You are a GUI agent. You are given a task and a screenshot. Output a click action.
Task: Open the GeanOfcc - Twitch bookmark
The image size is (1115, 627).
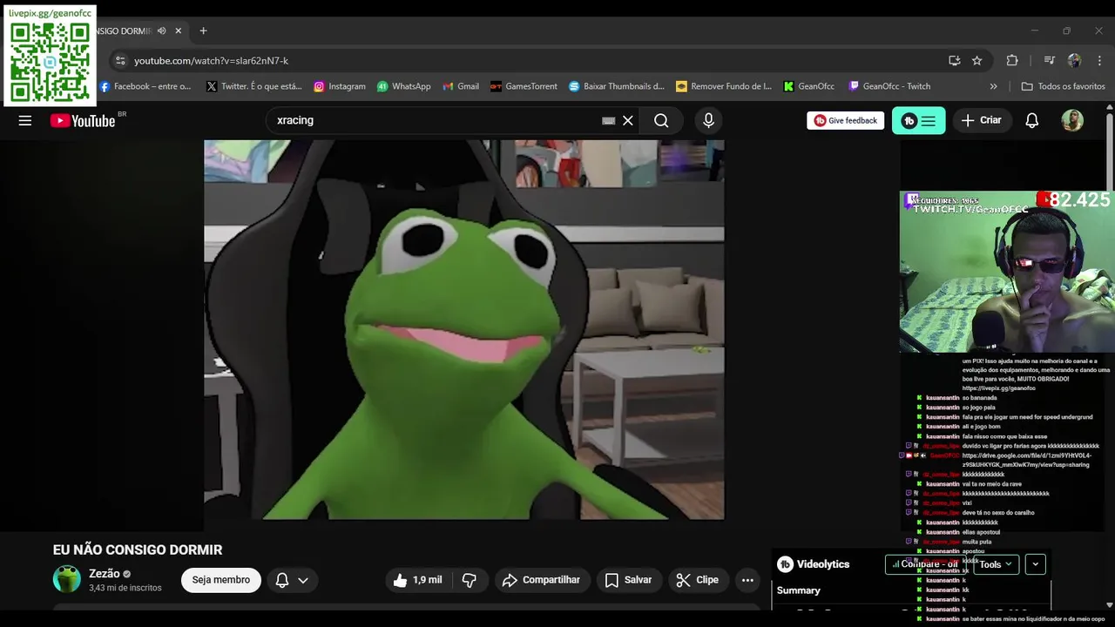pos(889,86)
